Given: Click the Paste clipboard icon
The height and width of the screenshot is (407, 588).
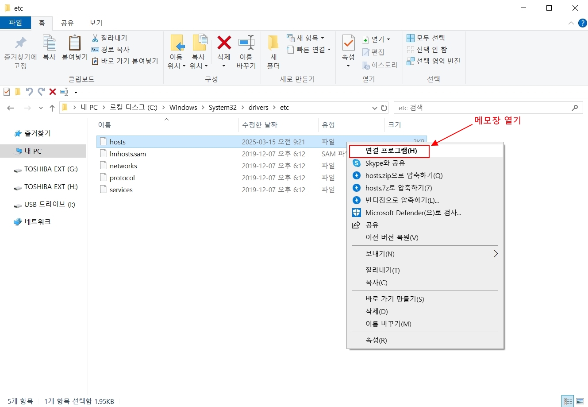Looking at the screenshot, I should [x=74, y=43].
